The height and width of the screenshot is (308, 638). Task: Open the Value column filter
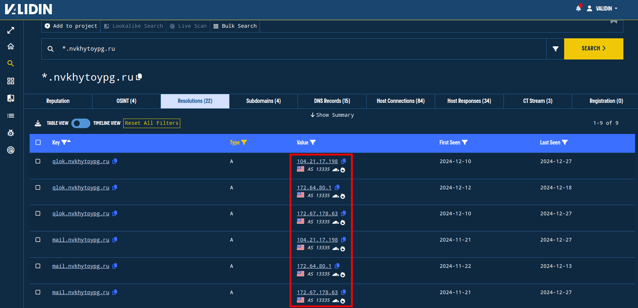coord(313,143)
